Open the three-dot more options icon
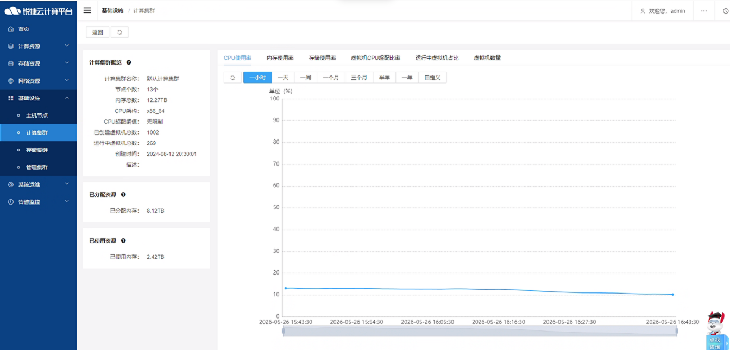The height and width of the screenshot is (350, 730). tap(704, 11)
